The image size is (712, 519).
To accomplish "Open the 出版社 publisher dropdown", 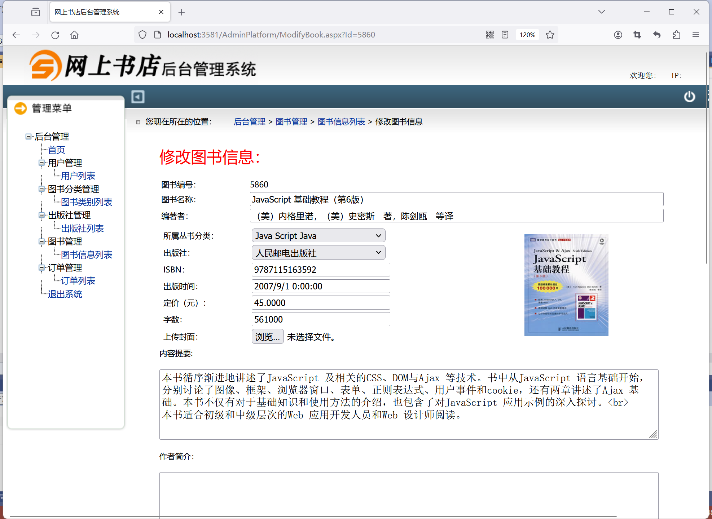I will click(318, 253).
